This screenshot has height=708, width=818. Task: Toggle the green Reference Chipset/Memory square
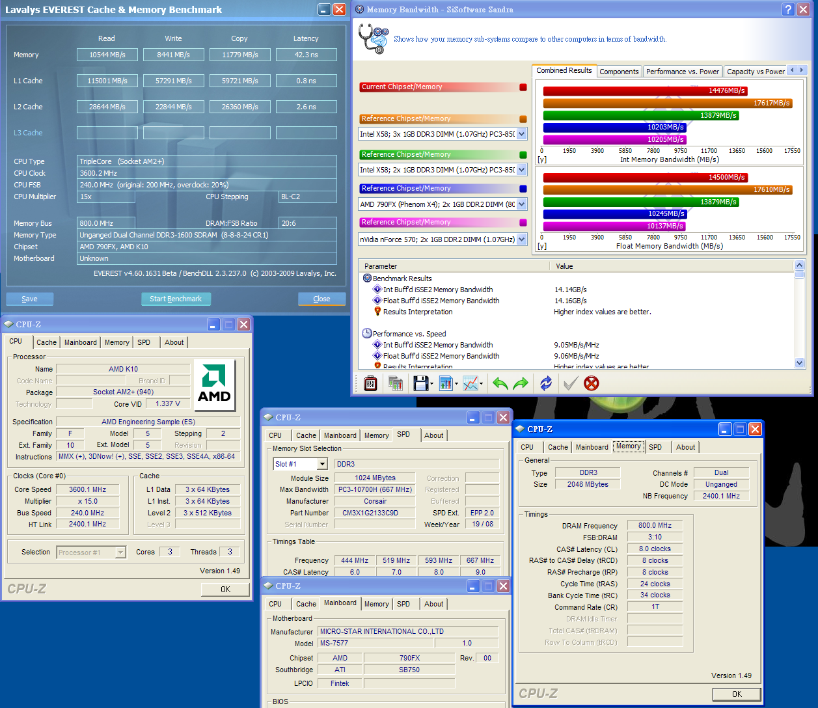click(523, 155)
